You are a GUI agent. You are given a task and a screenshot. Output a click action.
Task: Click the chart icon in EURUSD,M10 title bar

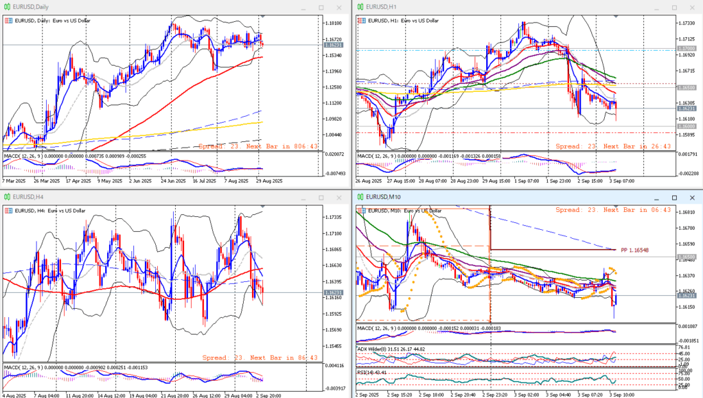(360, 197)
